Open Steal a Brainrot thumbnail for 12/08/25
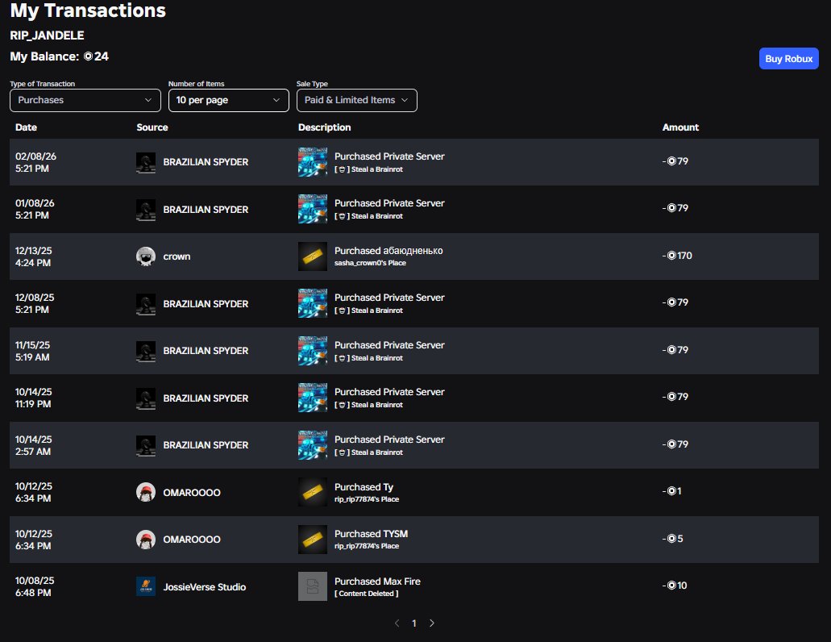The height and width of the screenshot is (642, 831). tap(313, 303)
